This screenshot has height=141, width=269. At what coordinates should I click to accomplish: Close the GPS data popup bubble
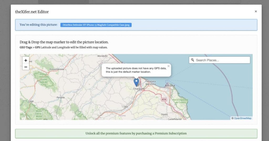168,66
